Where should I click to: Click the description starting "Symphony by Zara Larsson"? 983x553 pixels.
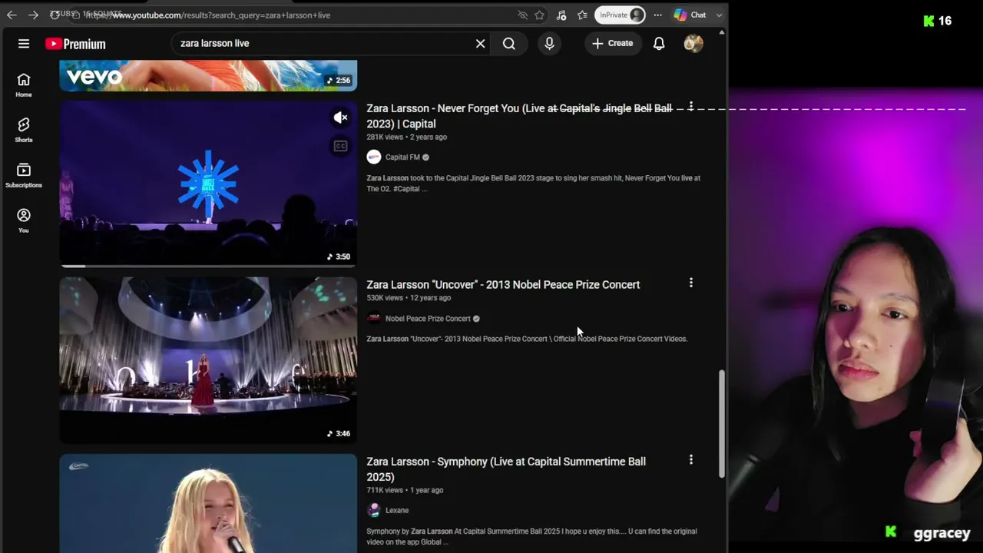[531, 537]
